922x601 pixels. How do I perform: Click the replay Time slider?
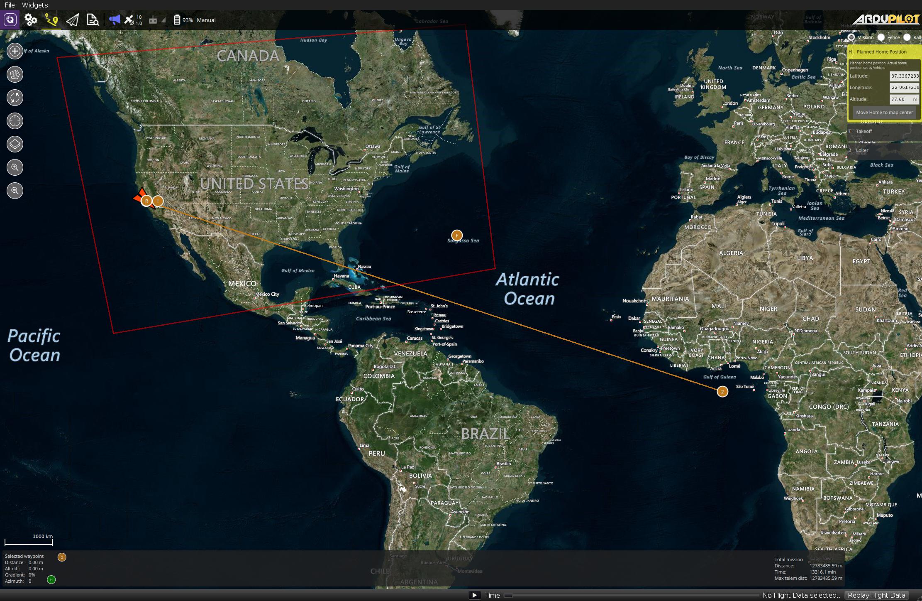click(x=631, y=595)
